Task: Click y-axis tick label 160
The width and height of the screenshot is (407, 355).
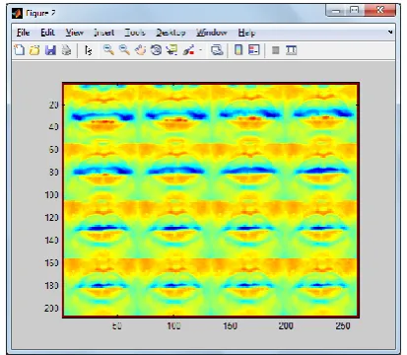Action: tap(52, 263)
